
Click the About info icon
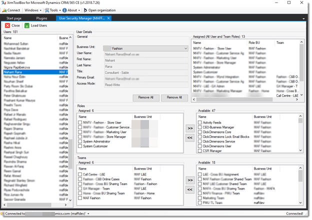(64, 10)
